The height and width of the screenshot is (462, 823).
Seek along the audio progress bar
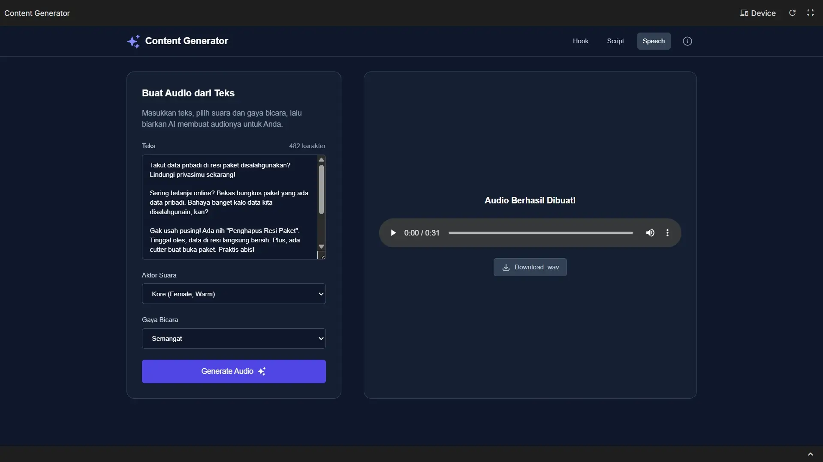point(541,233)
